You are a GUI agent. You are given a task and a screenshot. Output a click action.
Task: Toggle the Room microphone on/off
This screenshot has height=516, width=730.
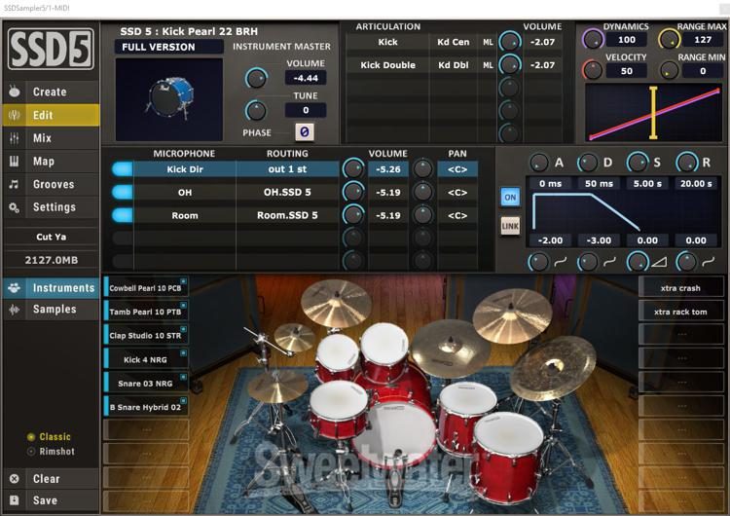click(123, 215)
